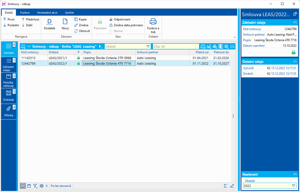Open column setup icon in list header
Screen dimensions: 300x192
click(221, 46)
